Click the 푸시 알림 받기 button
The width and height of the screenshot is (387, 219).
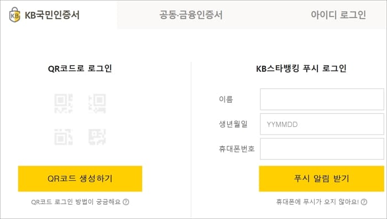coord(321,179)
